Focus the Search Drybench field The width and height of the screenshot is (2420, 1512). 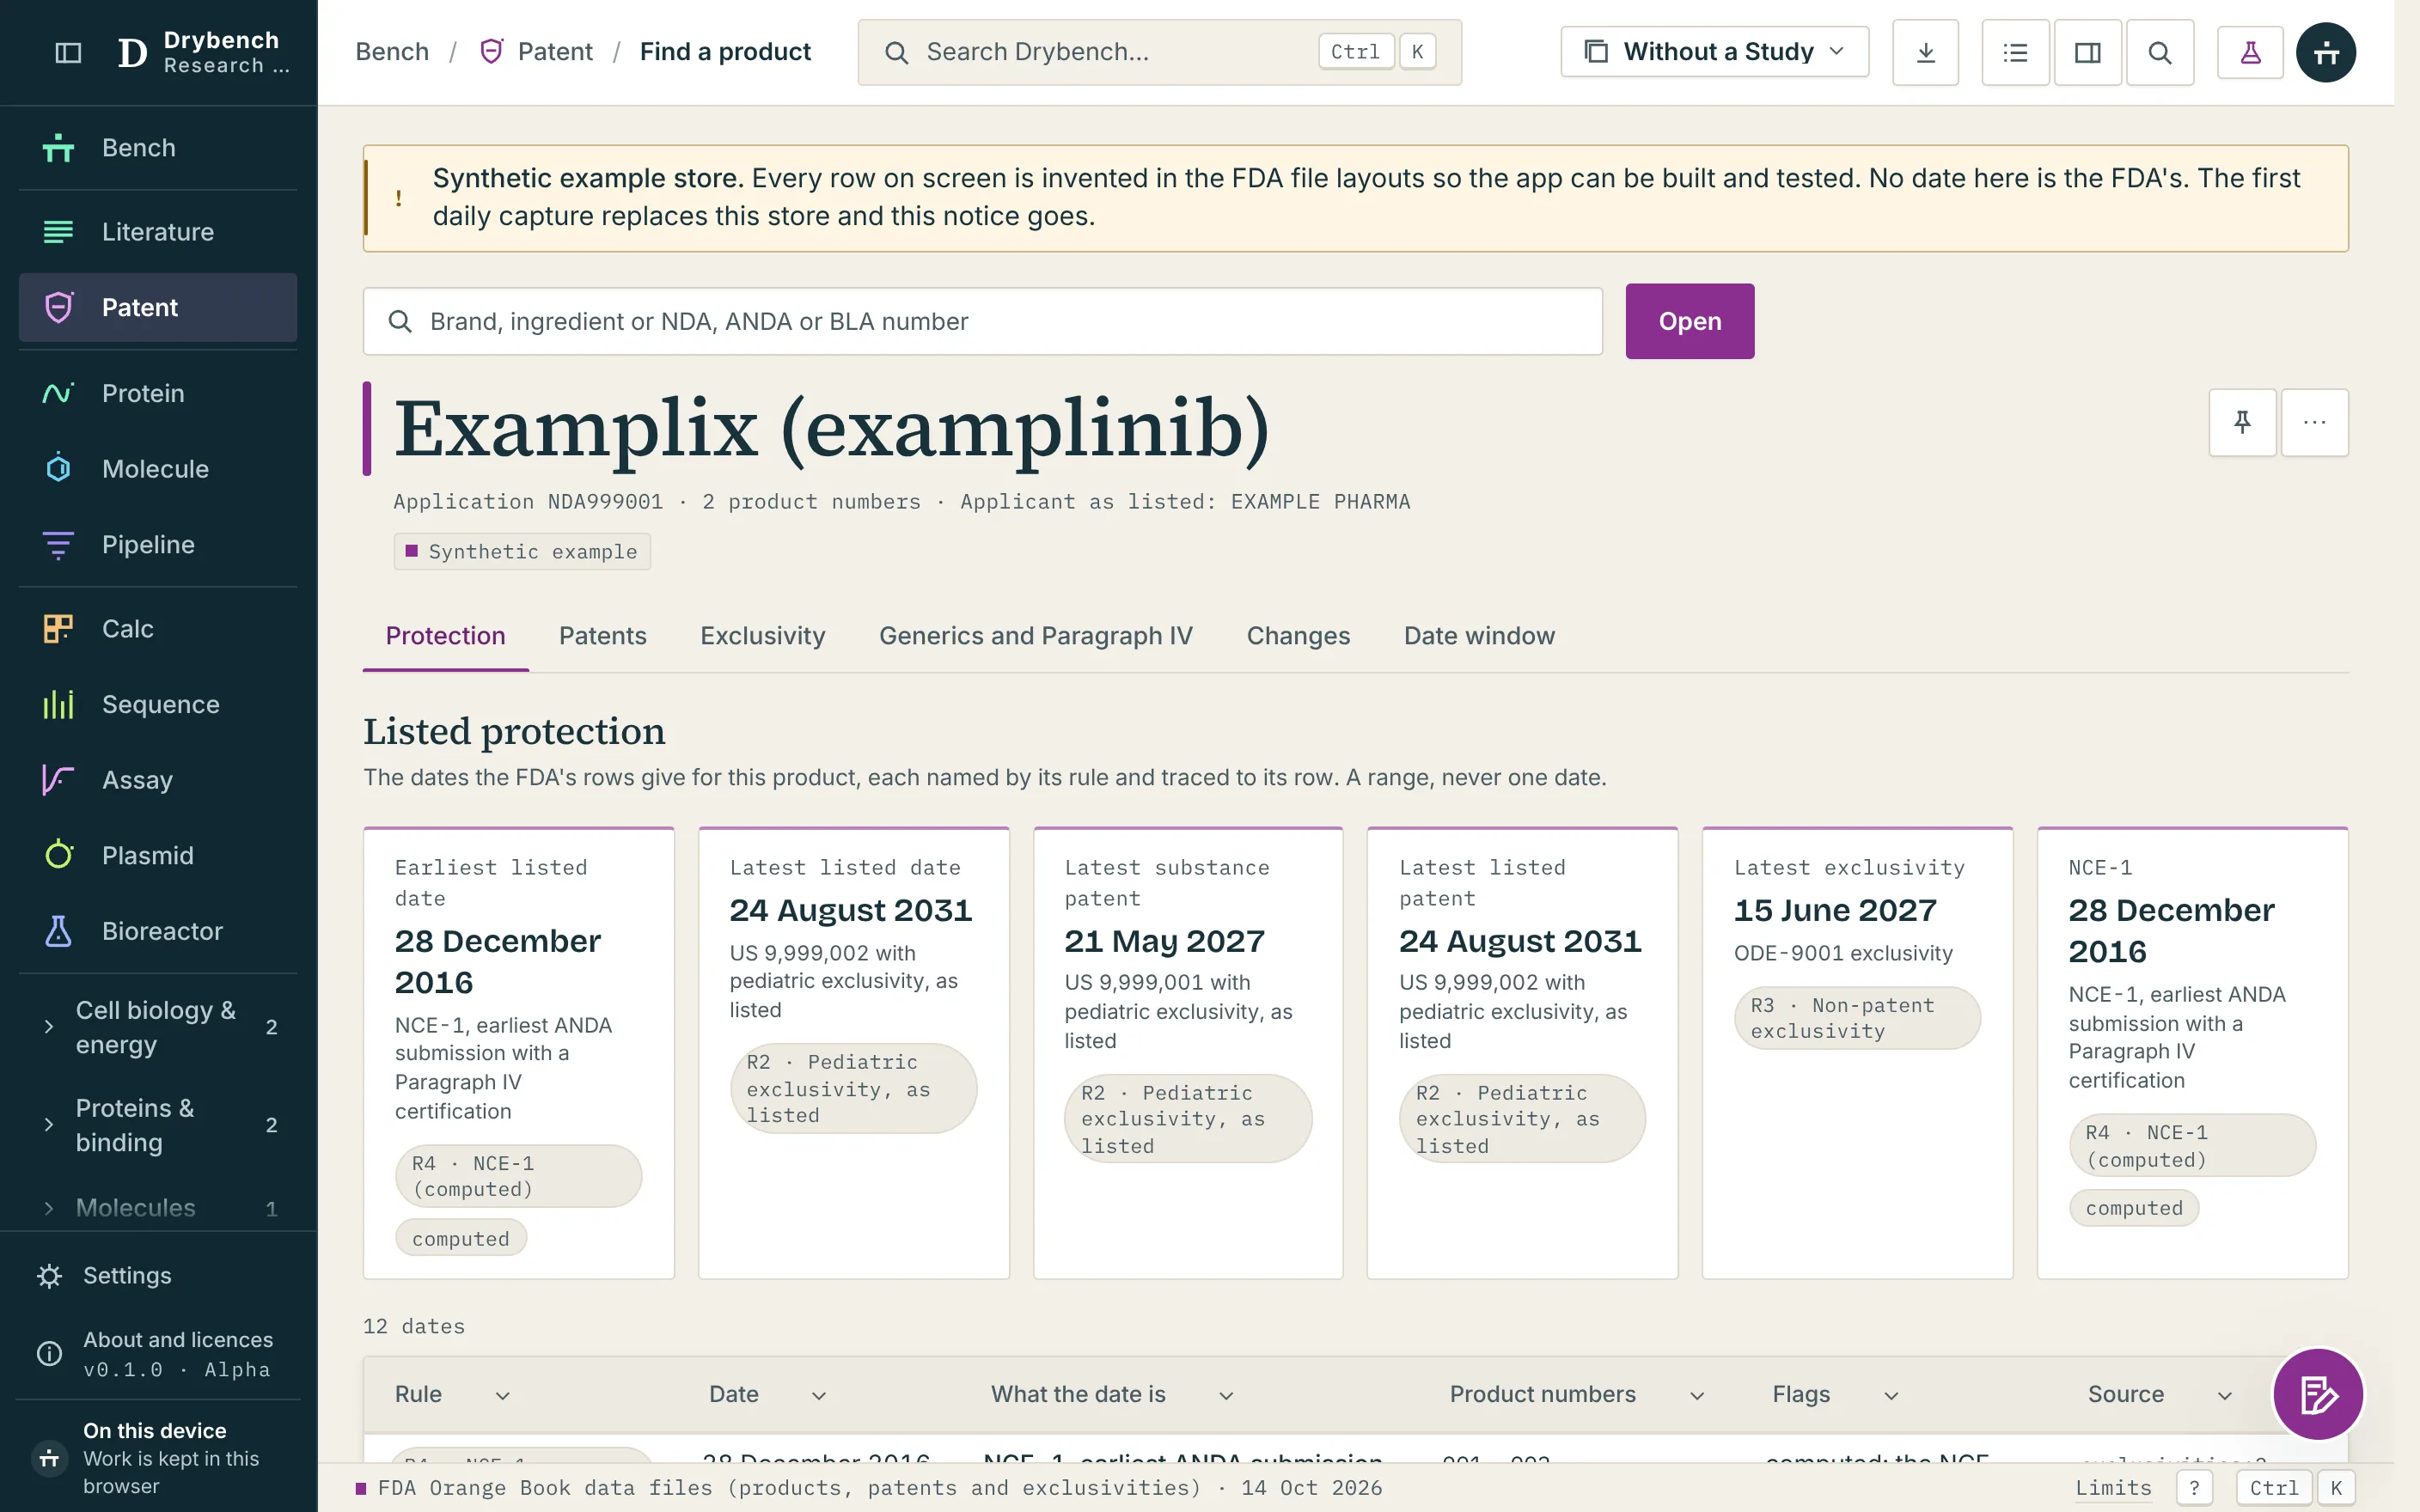coord(1159,52)
